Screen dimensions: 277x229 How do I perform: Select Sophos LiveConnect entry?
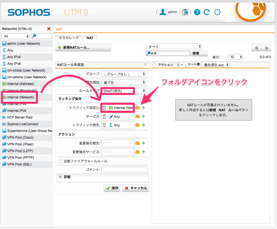(27, 124)
